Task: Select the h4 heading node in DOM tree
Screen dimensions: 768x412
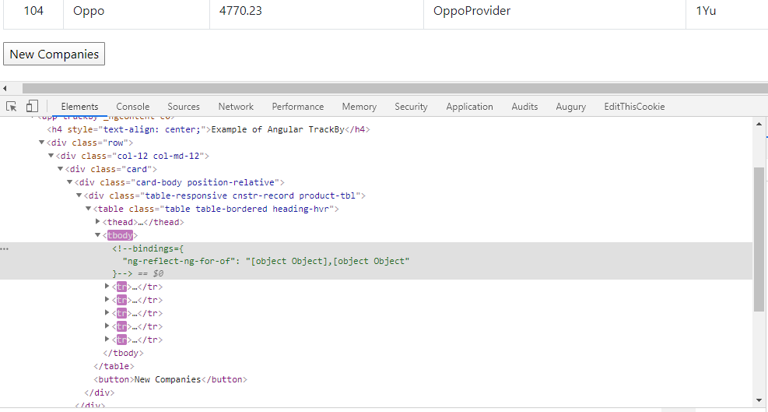Action: click(x=208, y=129)
